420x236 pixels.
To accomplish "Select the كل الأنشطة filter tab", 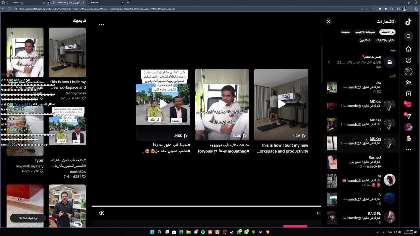I will point(388,32).
